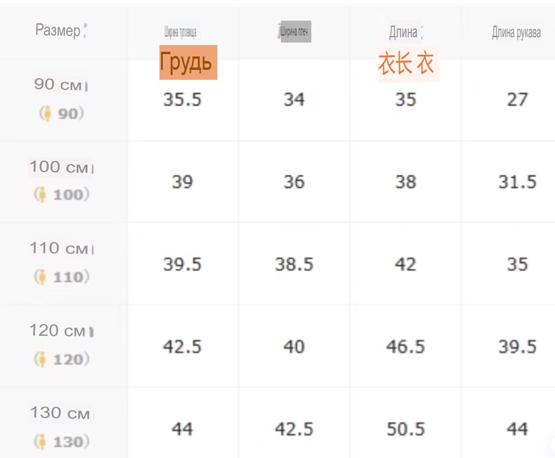Screen dimensions: 555x458
Task: Select the Размер column header
Action: 58,30
